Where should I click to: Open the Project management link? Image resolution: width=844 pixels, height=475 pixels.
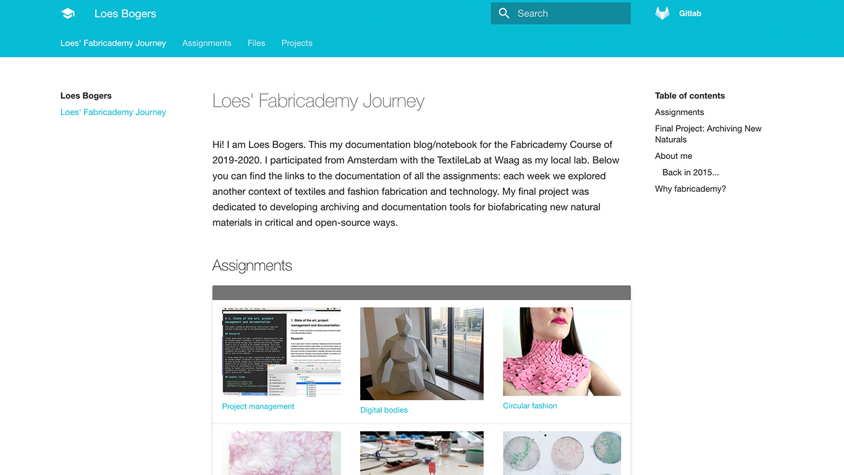pos(258,406)
